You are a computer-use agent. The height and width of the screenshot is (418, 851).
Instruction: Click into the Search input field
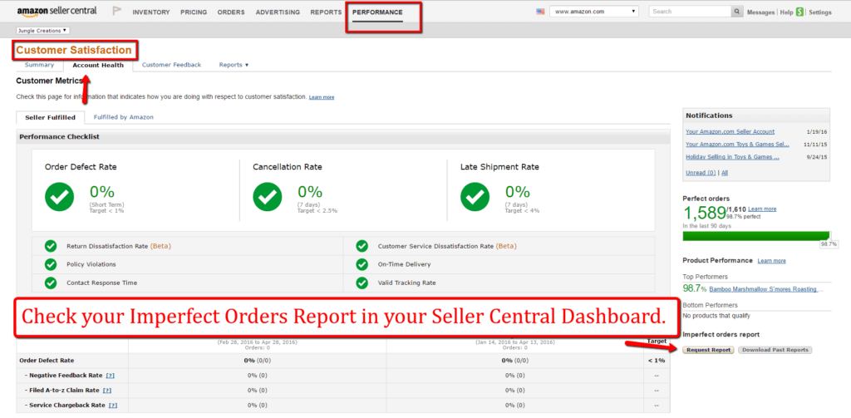point(689,12)
